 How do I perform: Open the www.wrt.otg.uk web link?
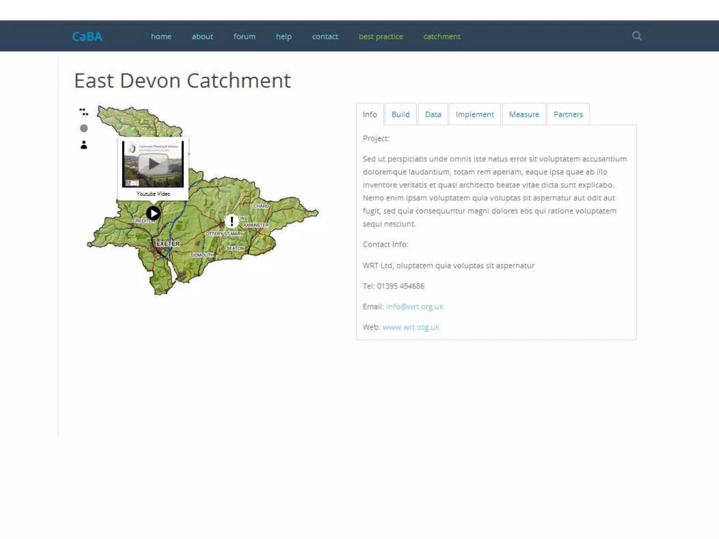(x=411, y=327)
